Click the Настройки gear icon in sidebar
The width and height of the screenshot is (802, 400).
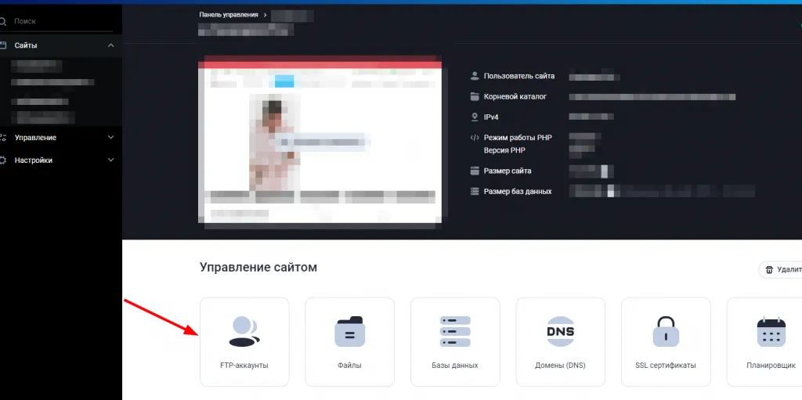tap(3, 160)
